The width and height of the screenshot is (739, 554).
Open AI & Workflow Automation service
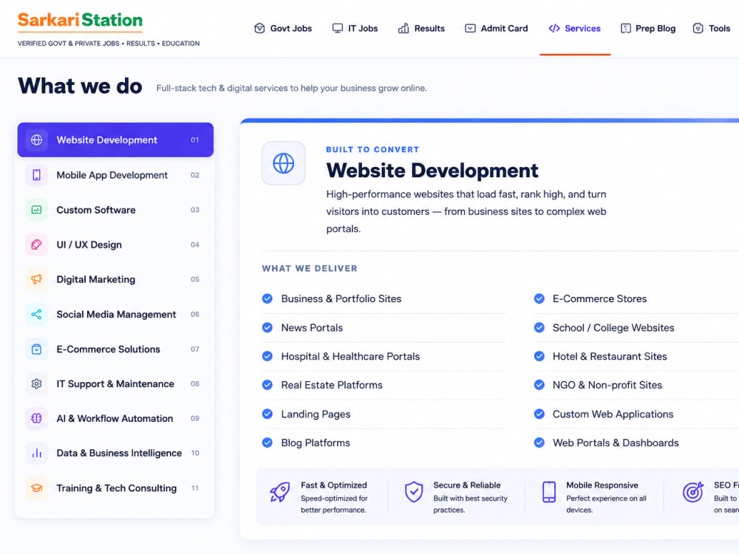(x=115, y=418)
